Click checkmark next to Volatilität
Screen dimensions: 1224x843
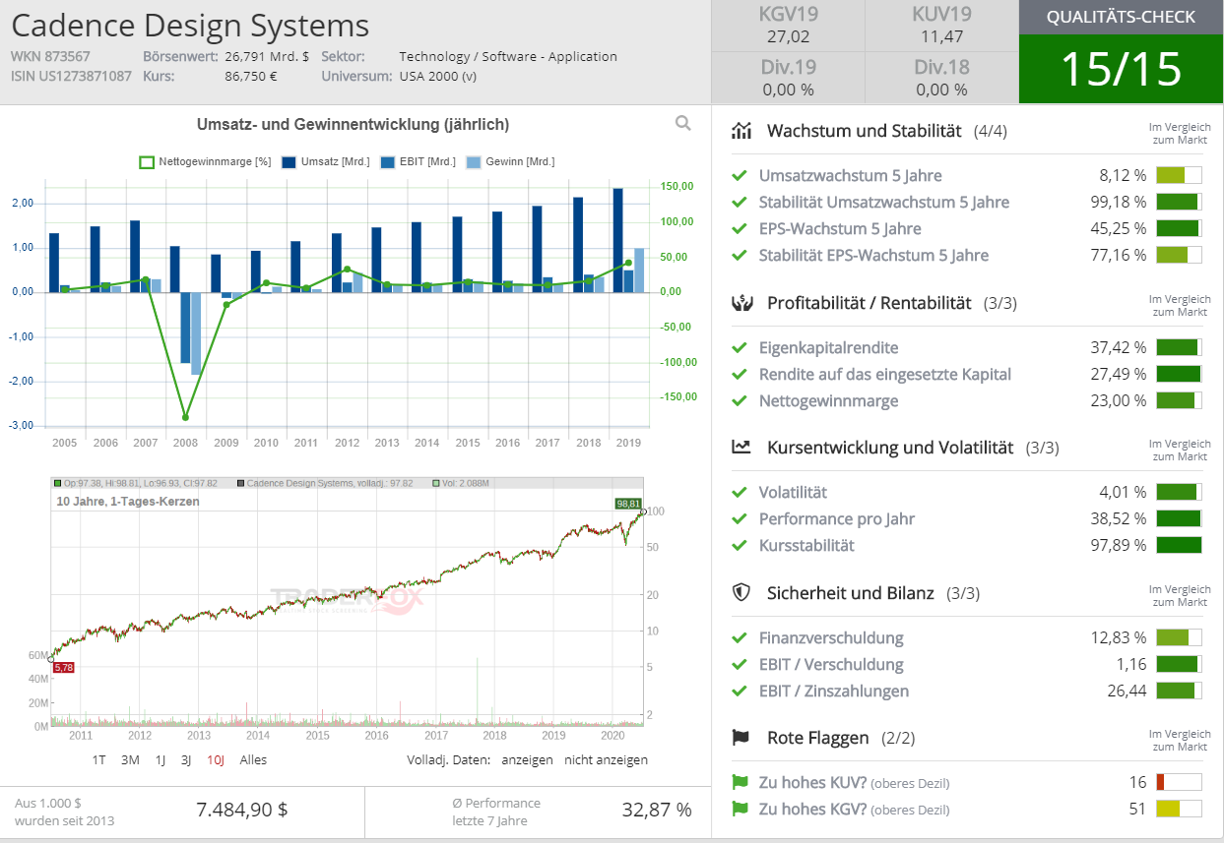740,493
